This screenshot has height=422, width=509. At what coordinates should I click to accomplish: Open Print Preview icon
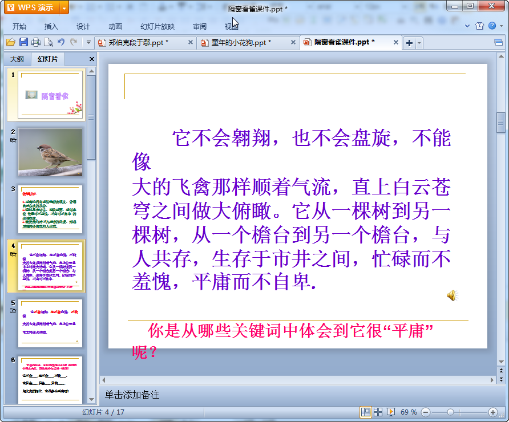pos(49,42)
